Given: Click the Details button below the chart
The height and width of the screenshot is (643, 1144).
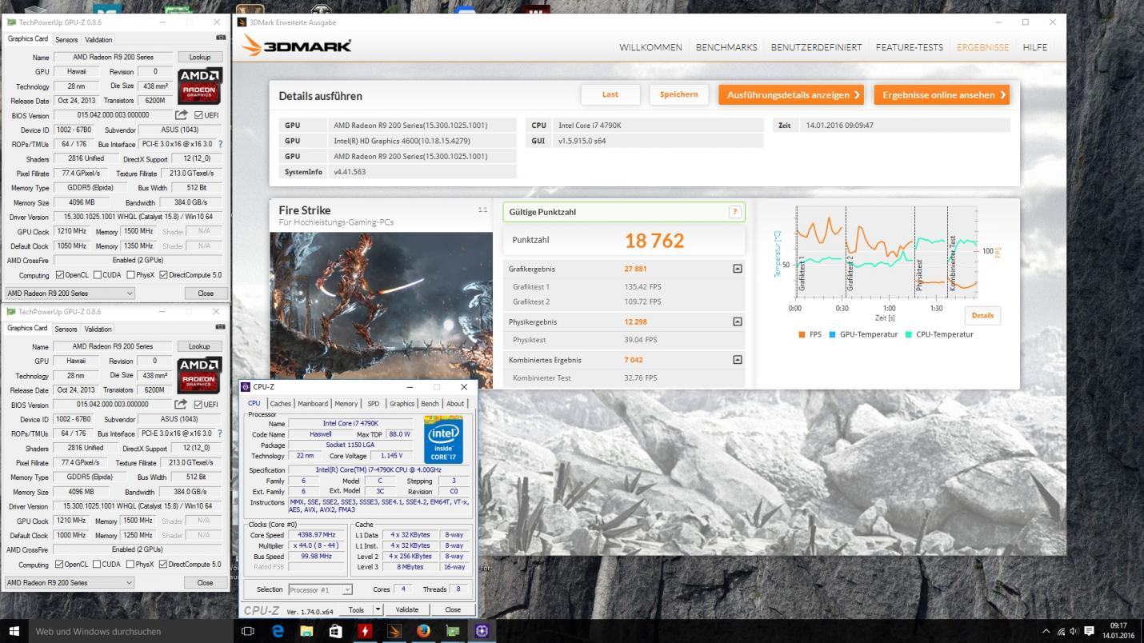Looking at the screenshot, I should [x=982, y=315].
